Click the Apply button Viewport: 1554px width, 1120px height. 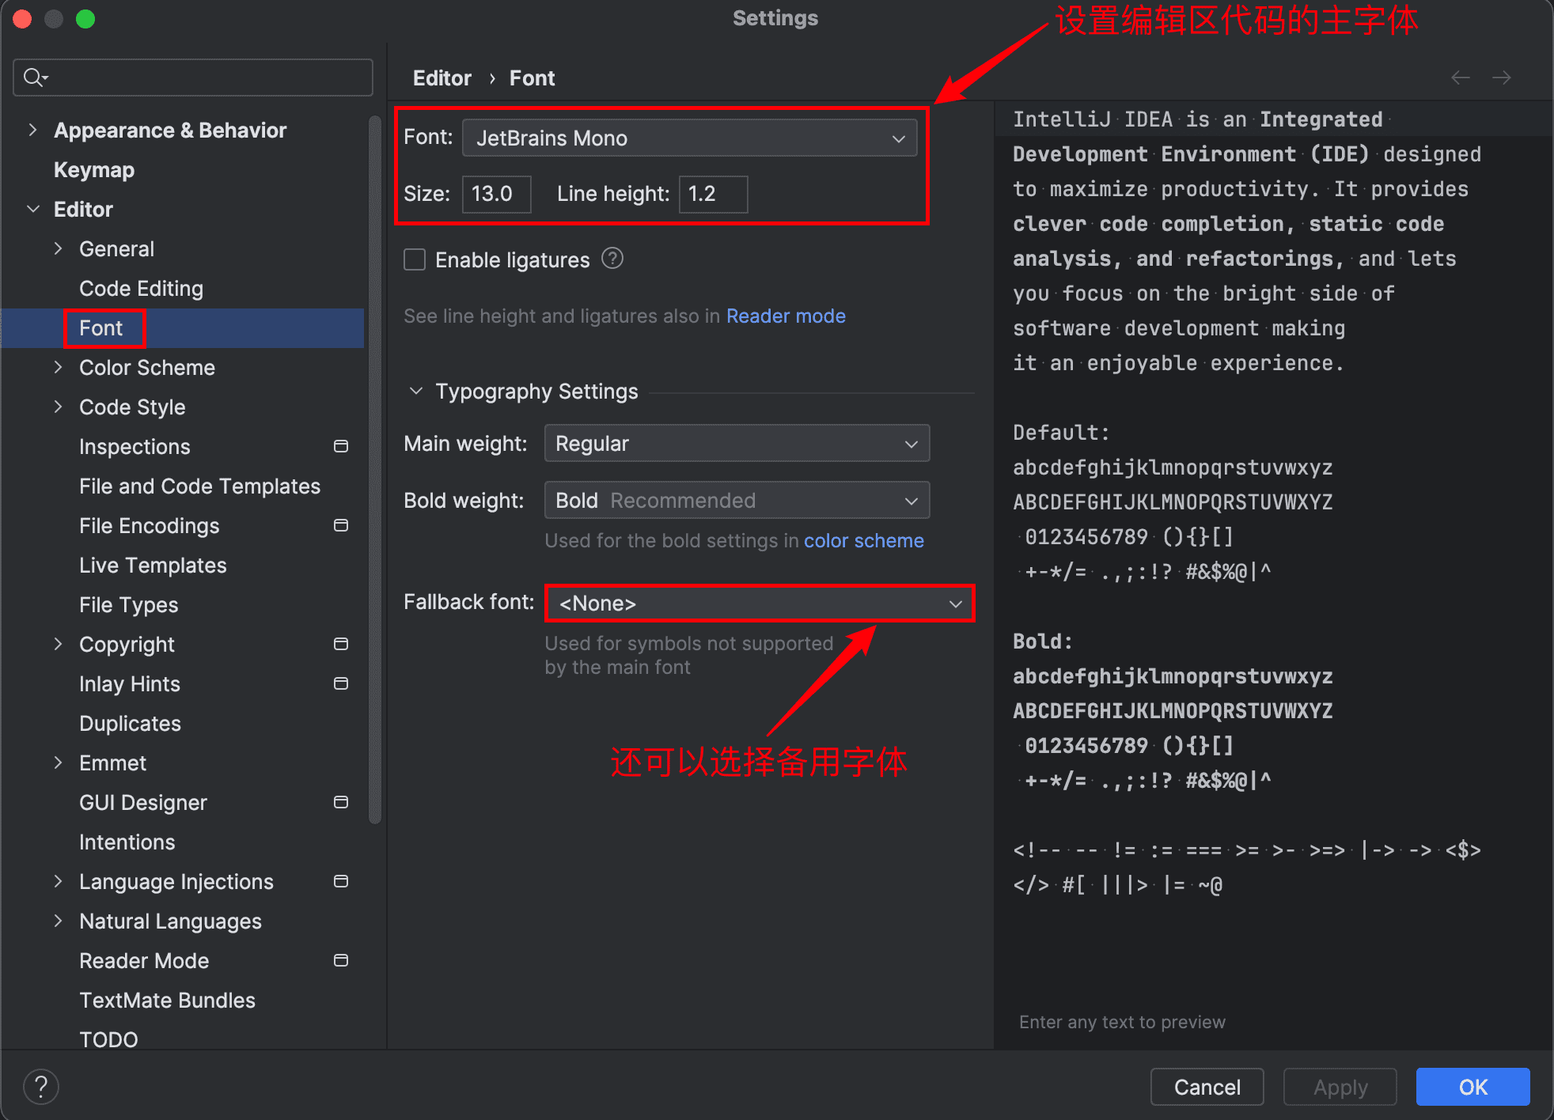coord(1340,1087)
